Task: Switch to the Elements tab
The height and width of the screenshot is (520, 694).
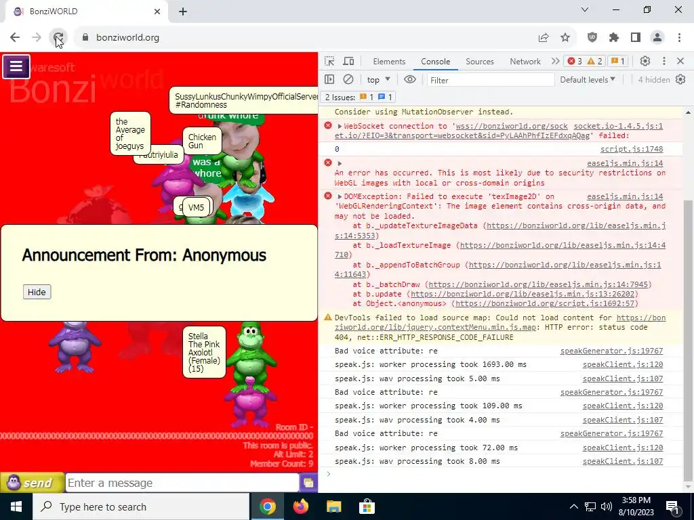Action: click(389, 62)
